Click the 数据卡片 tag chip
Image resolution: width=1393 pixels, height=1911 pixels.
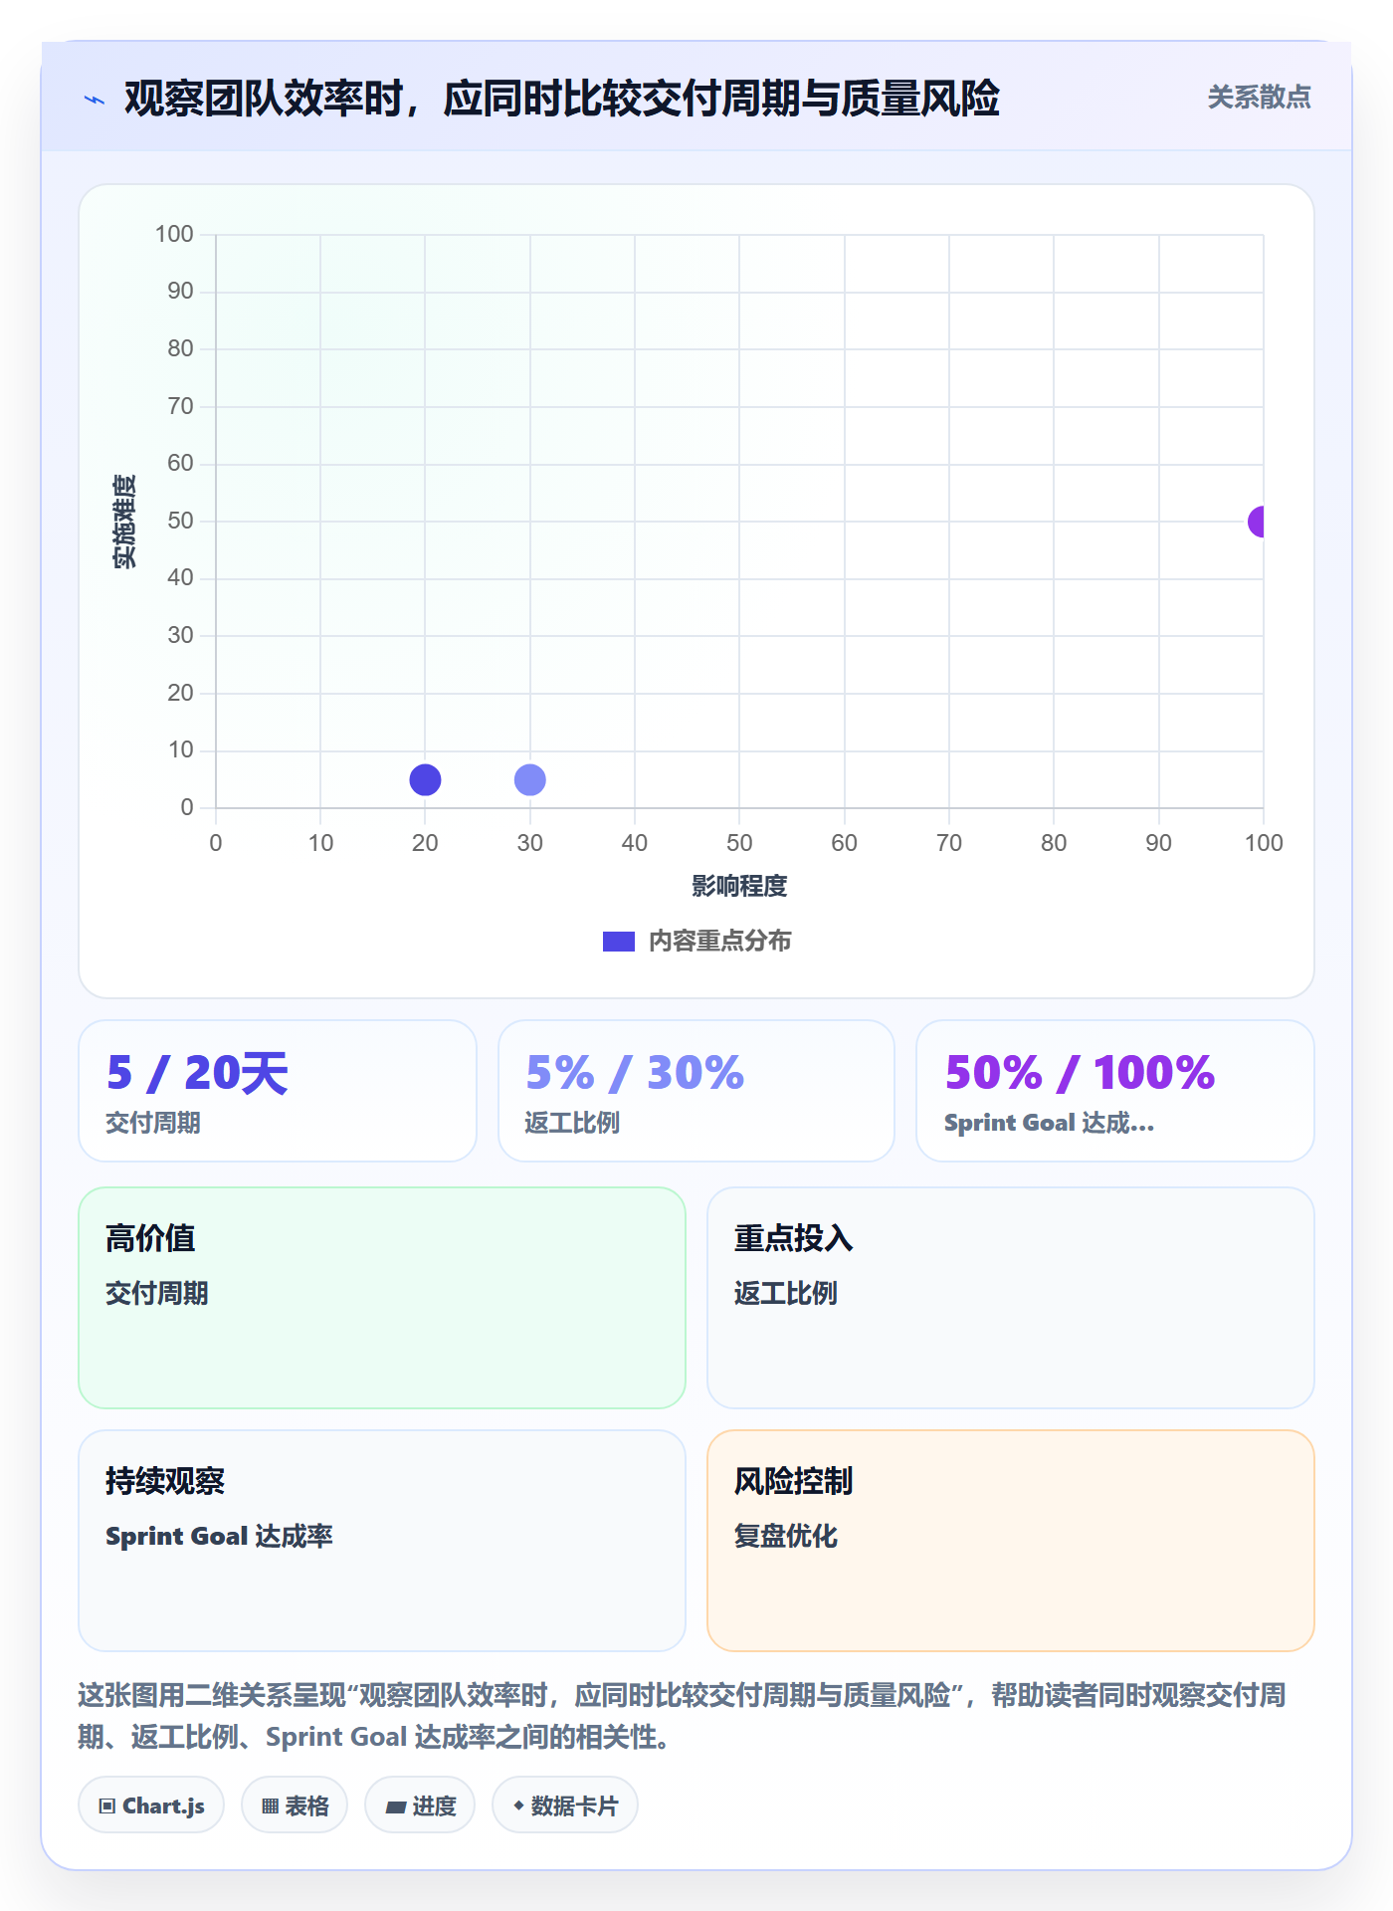(x=565, y=1805)
